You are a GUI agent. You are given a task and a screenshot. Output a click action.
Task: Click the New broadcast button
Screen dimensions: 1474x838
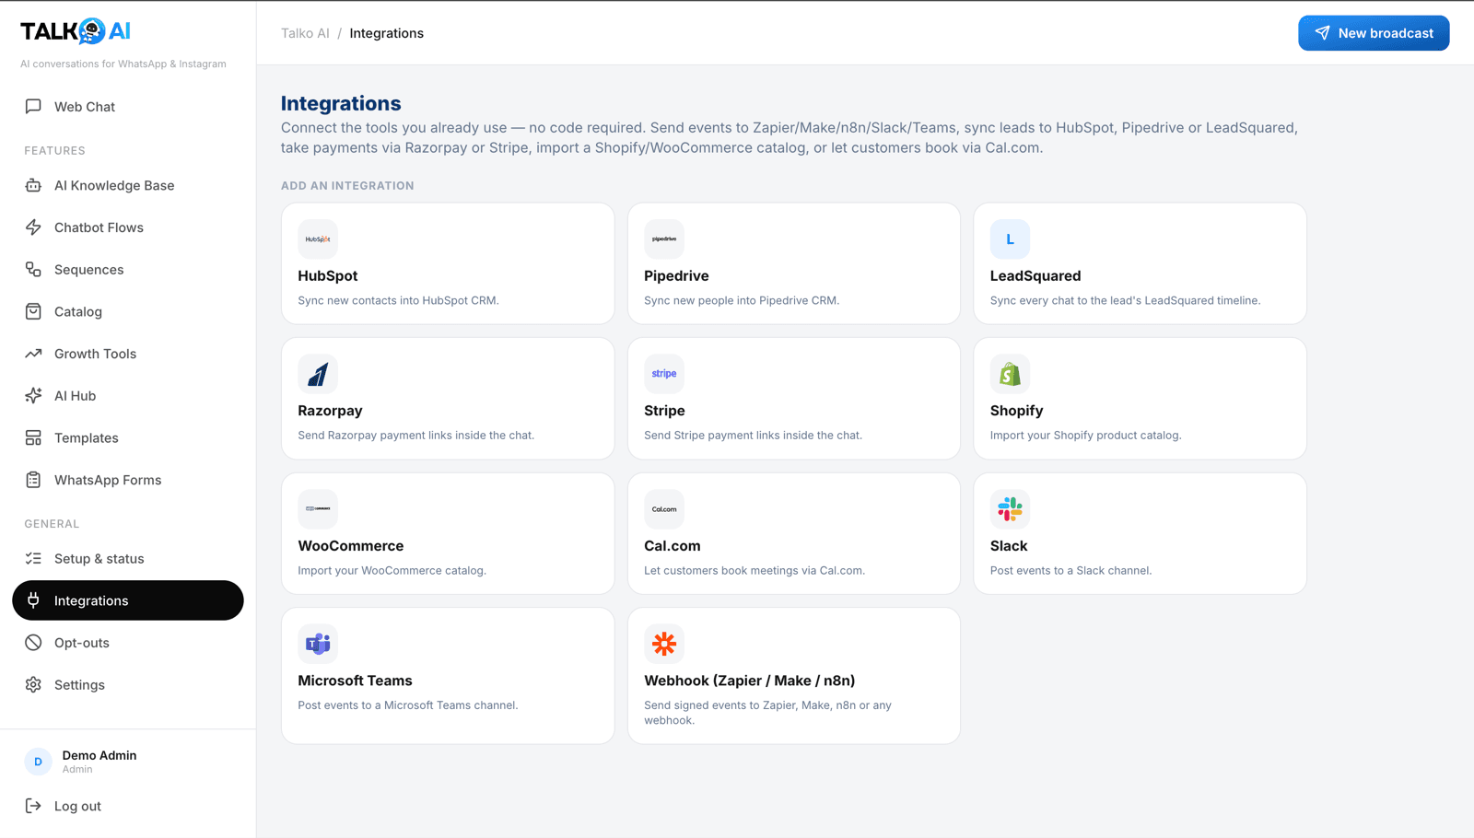(1374, 33)
